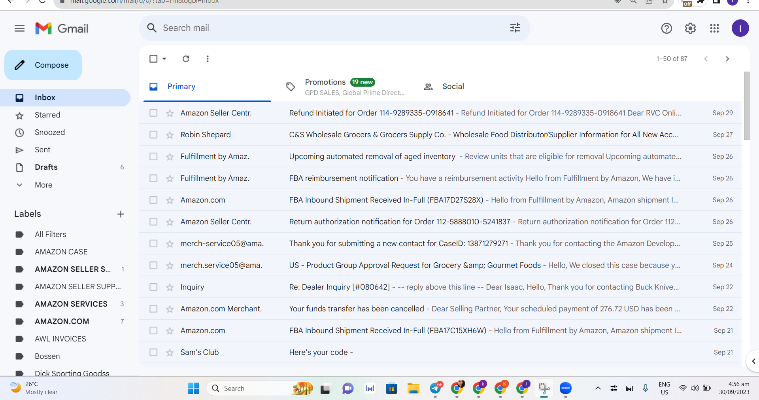
Task: Click the Gmail logo
Action: [62, 28]
